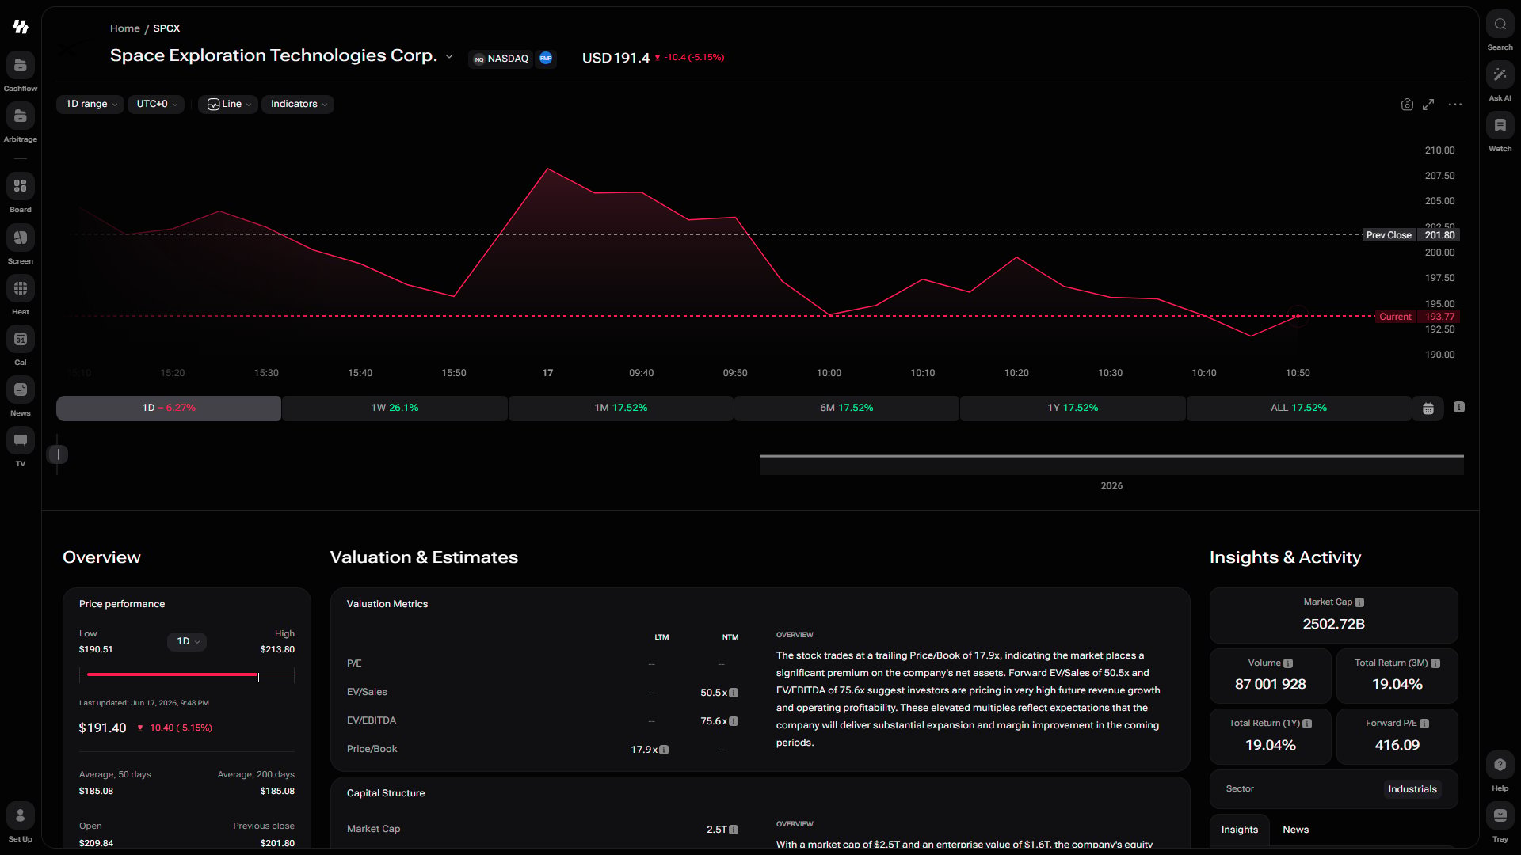Click the Industrials sector tag
The width and height of the screenshot is (1521, 855).
1412,789
